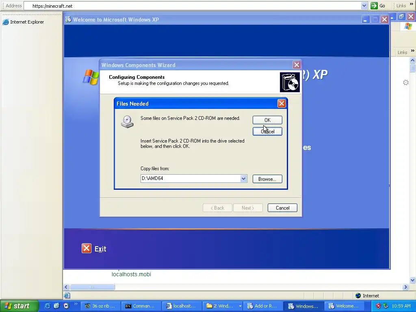Switch to Add or Remove taskbar button
Screen dimensions: 416x312
[263, 306]
